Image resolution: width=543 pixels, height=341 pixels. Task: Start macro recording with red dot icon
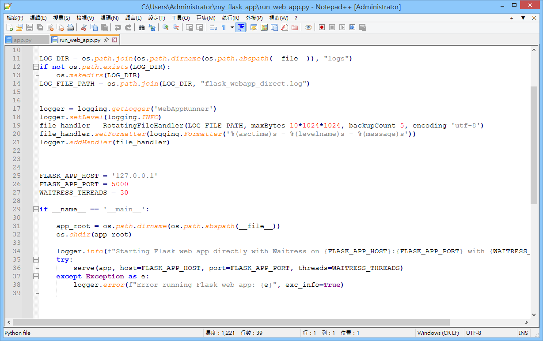[322, 27]
